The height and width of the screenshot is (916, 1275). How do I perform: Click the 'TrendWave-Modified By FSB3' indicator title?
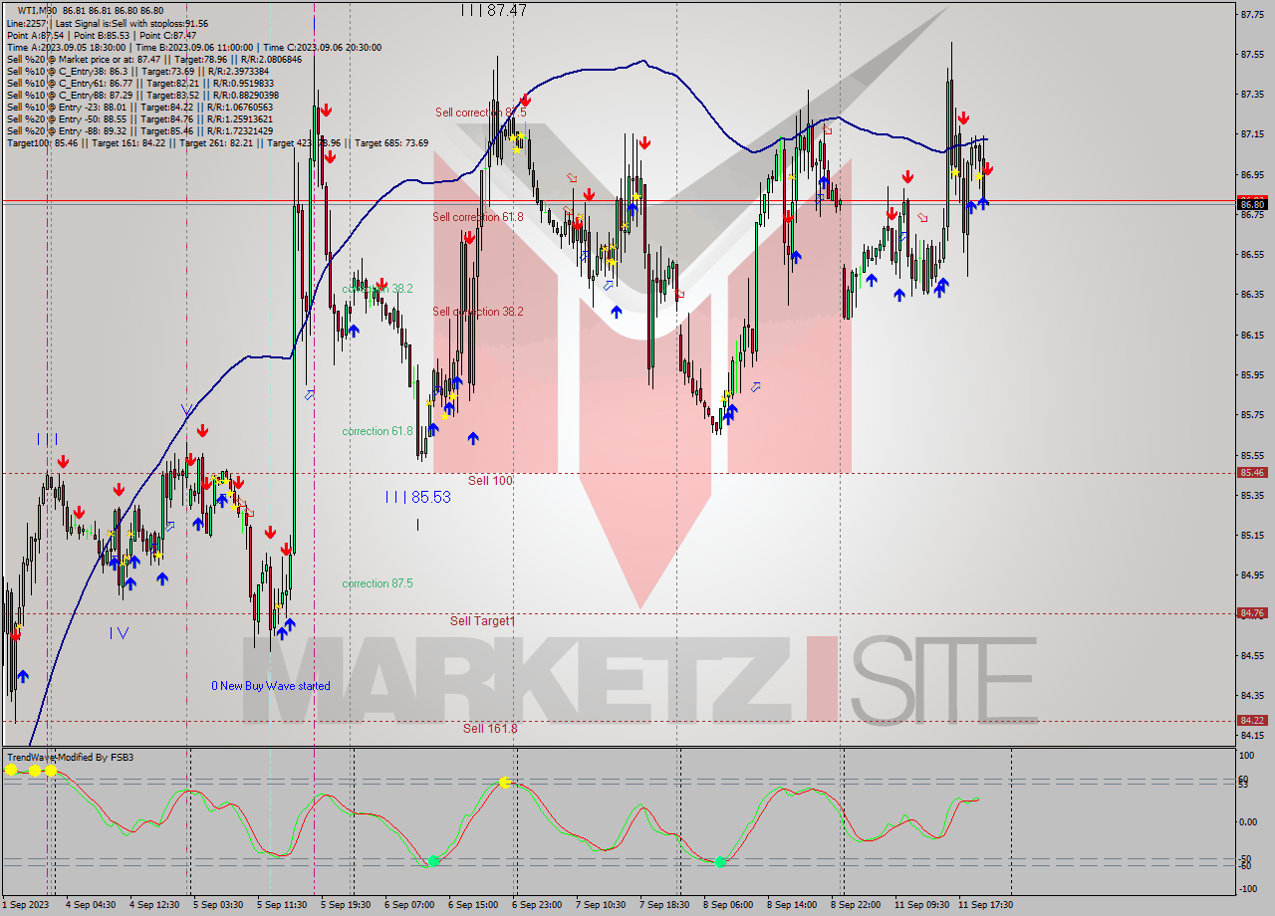[70, 758]
